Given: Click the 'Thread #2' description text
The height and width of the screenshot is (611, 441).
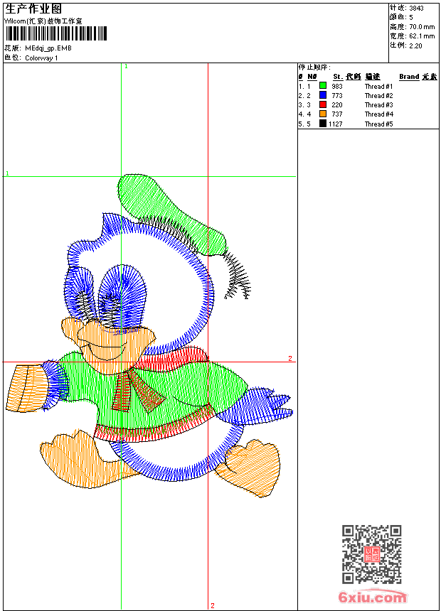Looking at the screenshot, I should pyautogui.click(x=378, y=95).
